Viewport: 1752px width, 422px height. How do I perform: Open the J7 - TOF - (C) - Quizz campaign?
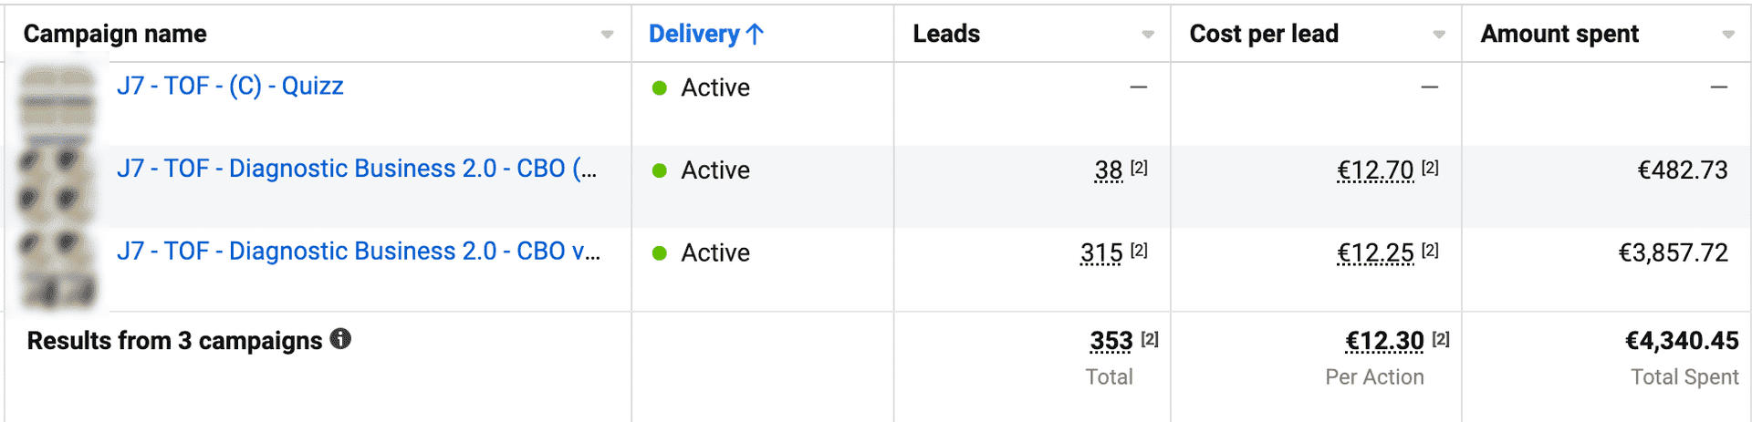230,86
